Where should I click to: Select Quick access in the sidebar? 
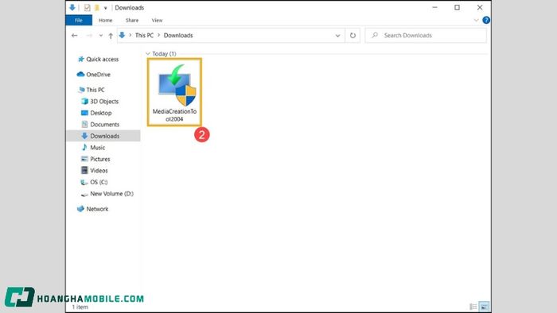tap(98, 60)
